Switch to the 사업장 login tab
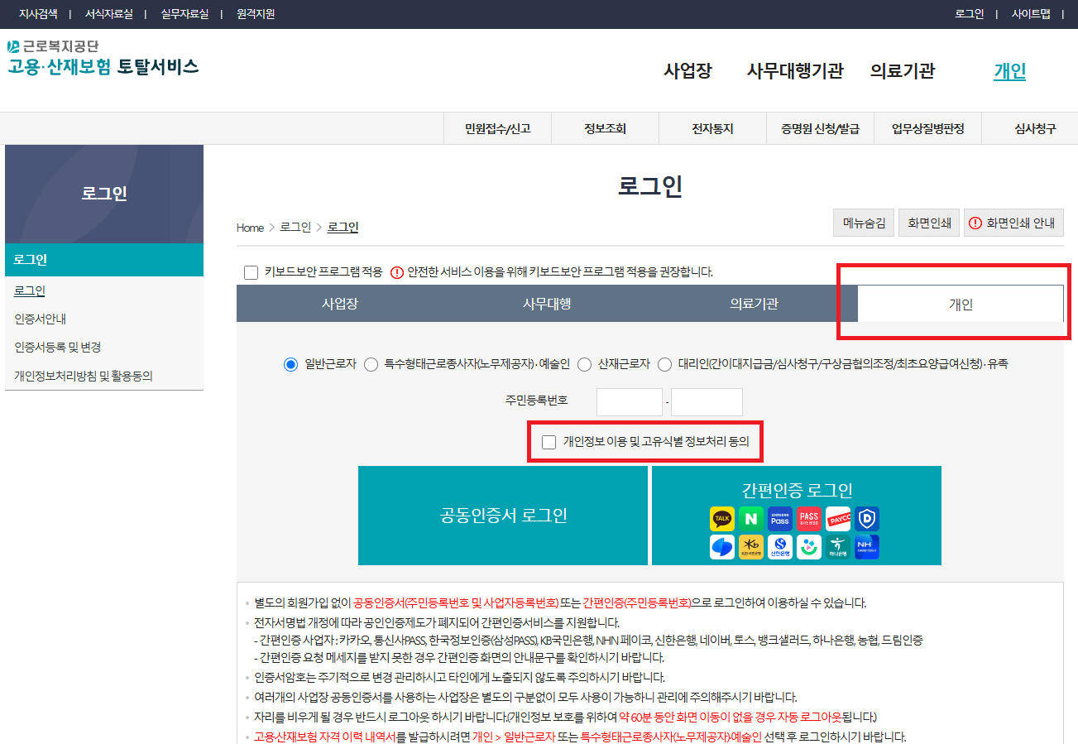Viewport: 1078px width, 744px height. coord(341,303)
